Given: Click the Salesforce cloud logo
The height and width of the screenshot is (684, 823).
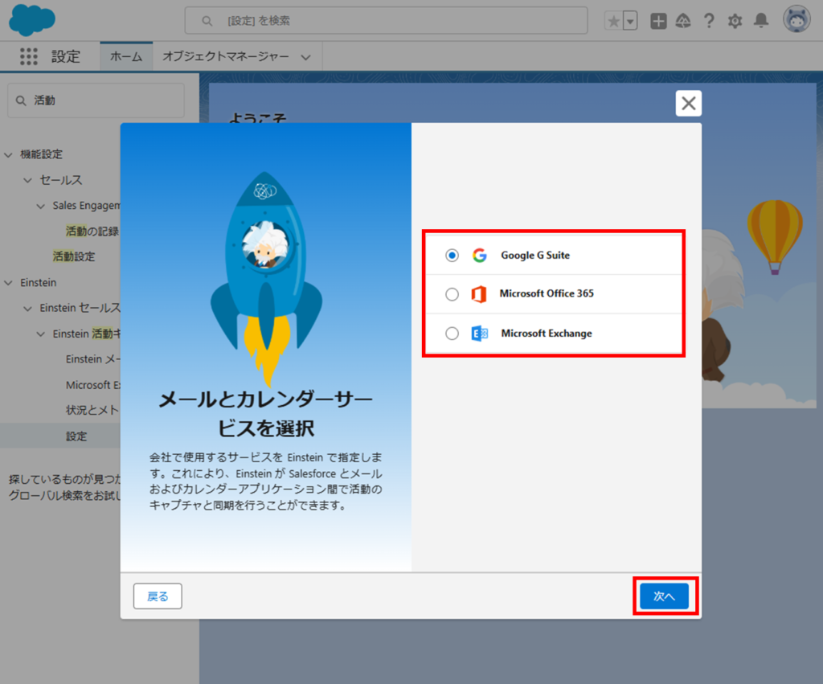Looking at the screenshot, I should point(32,20).
